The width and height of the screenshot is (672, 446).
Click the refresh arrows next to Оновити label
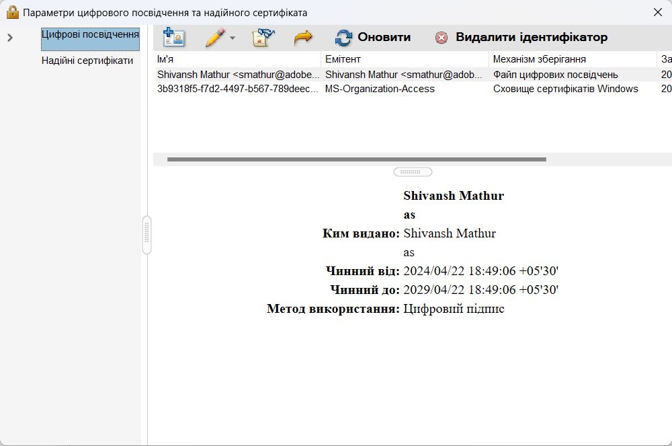(345, 38)
